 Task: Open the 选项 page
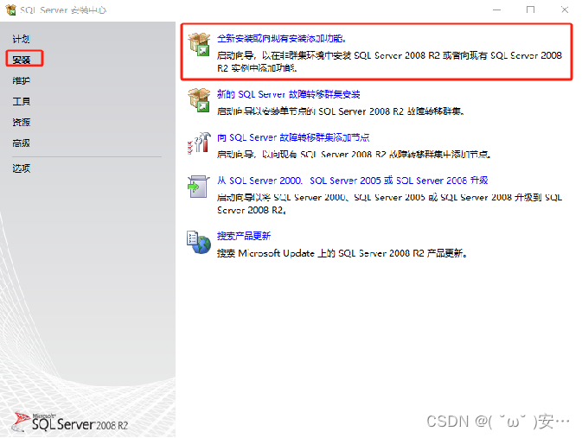click(21, 168)
